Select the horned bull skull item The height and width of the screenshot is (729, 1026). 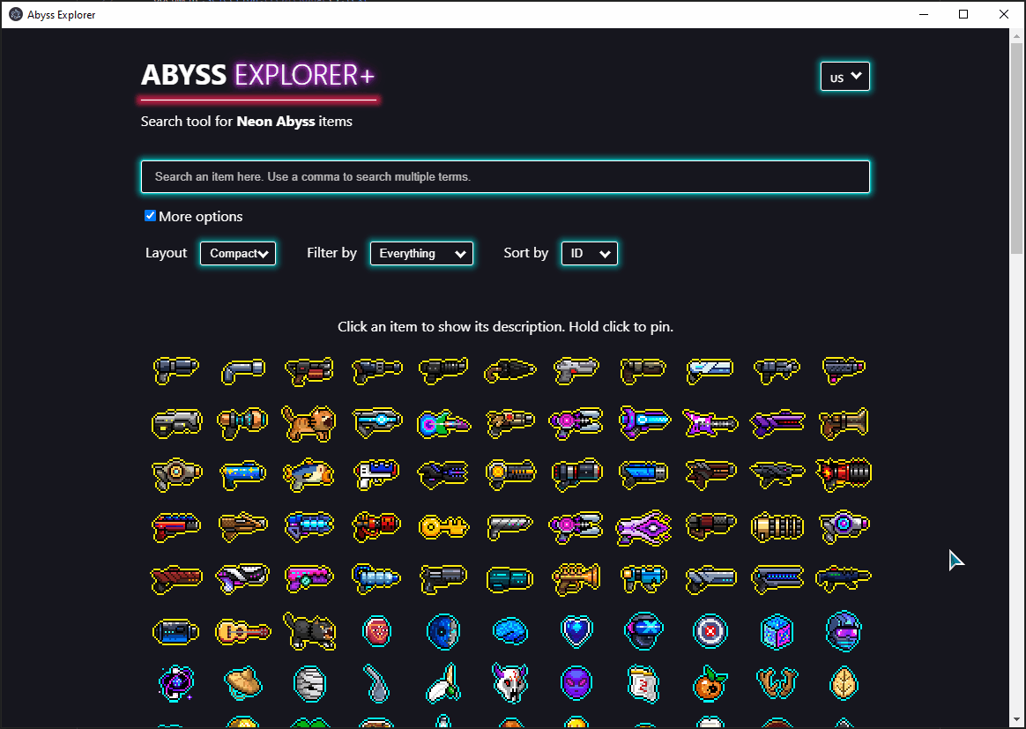(510, 682)
